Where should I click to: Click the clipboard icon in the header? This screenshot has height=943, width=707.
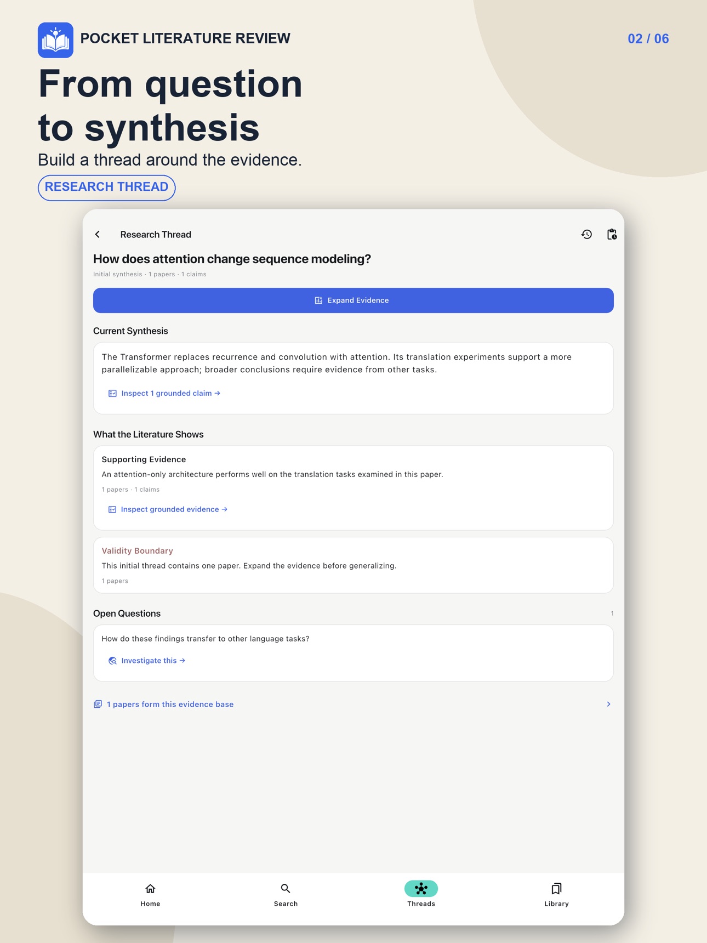[612, 235]
